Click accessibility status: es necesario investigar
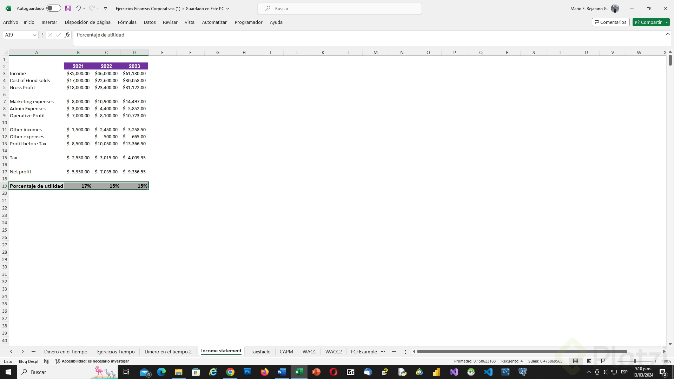Screen dimensions: 674x379 [x=92, y=361]
